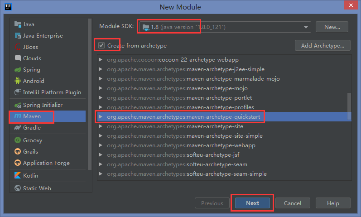The height and width of the screenshot is (217, 361).
Task: Select cocoon-22-archetype-webapp row text
Action: coord(173,60)
